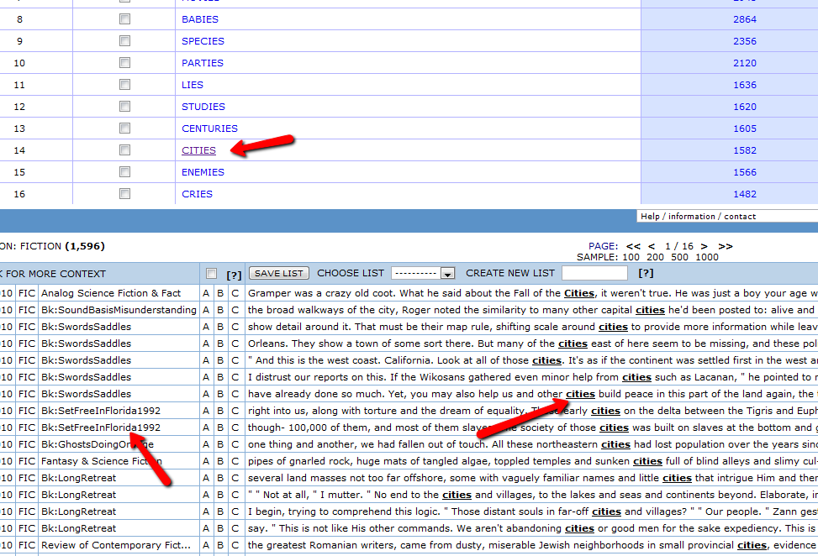Screen dimensions: 818x556
Task: Check the box for LIES row
Action: [124, 85]
